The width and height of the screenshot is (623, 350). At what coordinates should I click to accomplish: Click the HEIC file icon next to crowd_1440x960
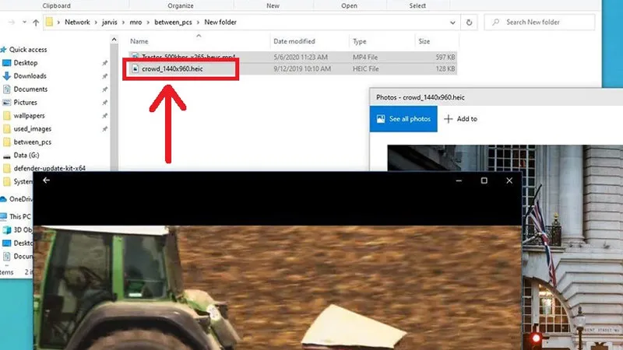pos(135,68)
